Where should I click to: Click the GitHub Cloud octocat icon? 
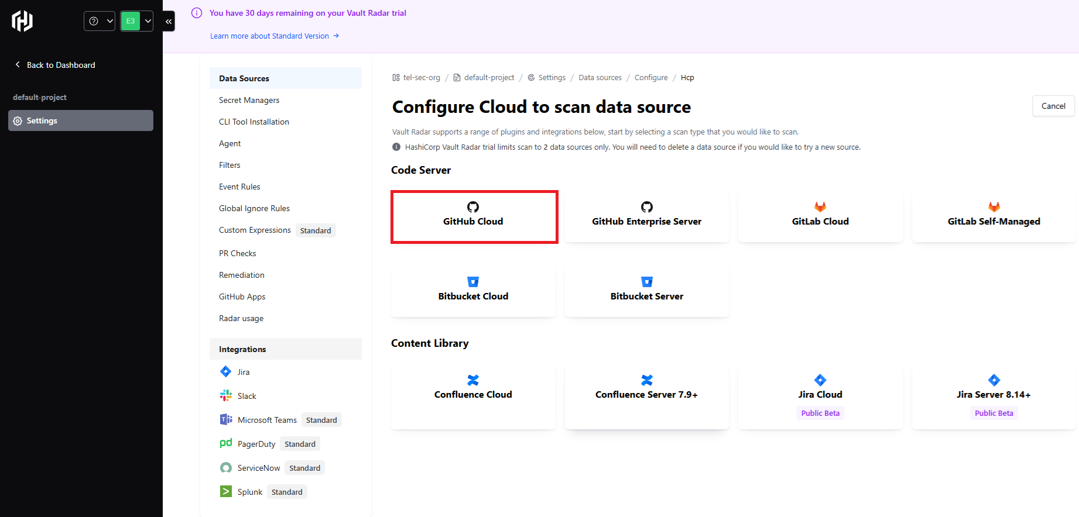(x=473, y=206)
